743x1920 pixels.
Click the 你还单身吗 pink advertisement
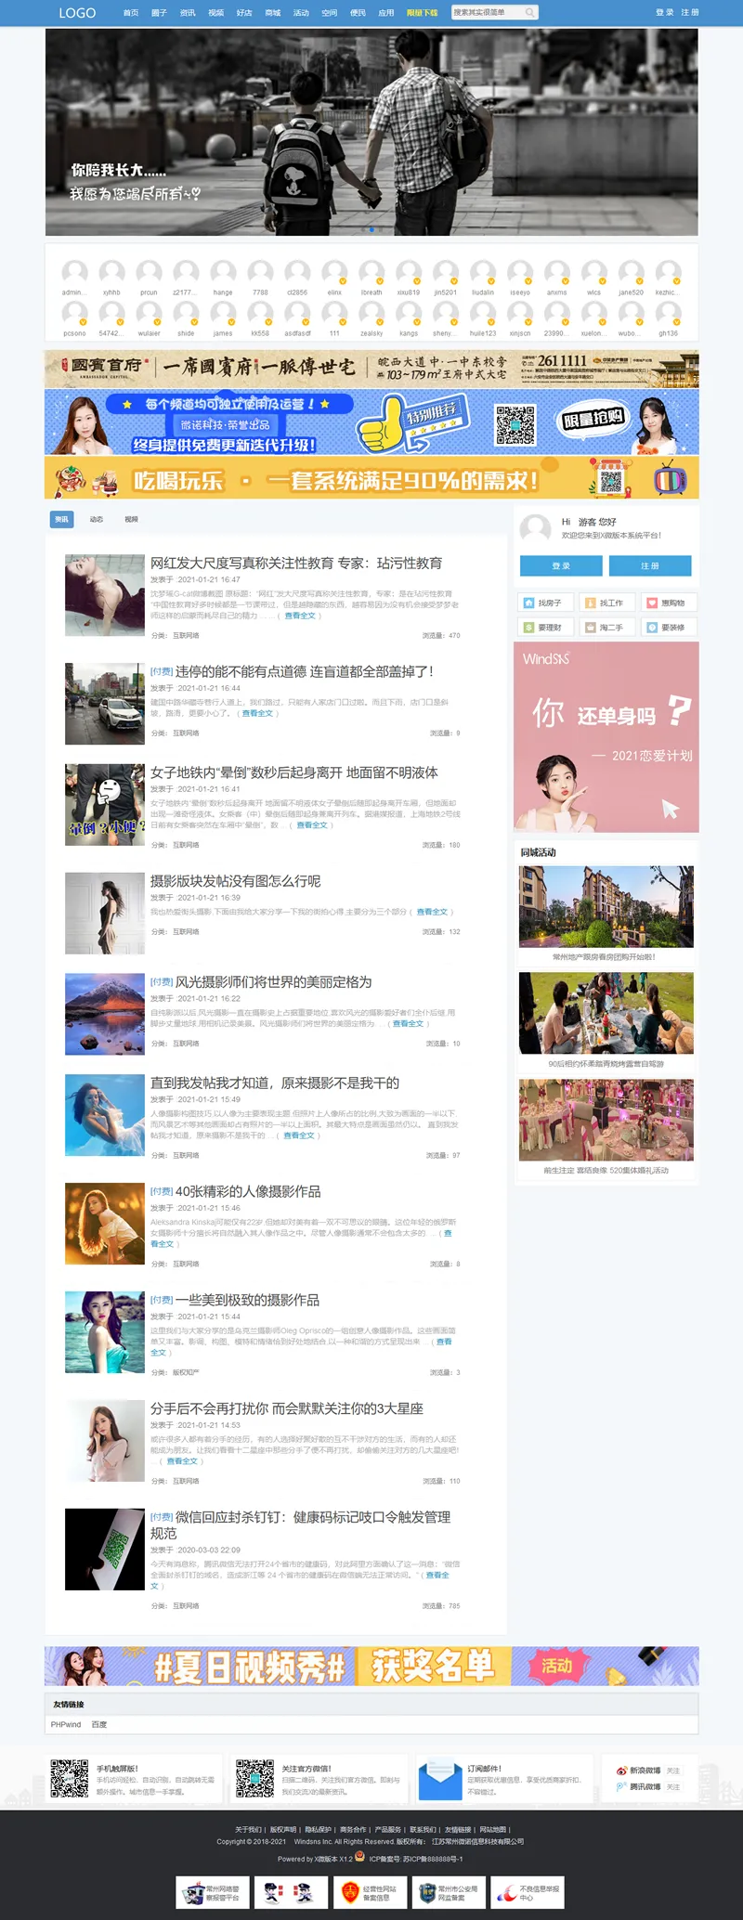pyautogui.click(x=606, y=736)
